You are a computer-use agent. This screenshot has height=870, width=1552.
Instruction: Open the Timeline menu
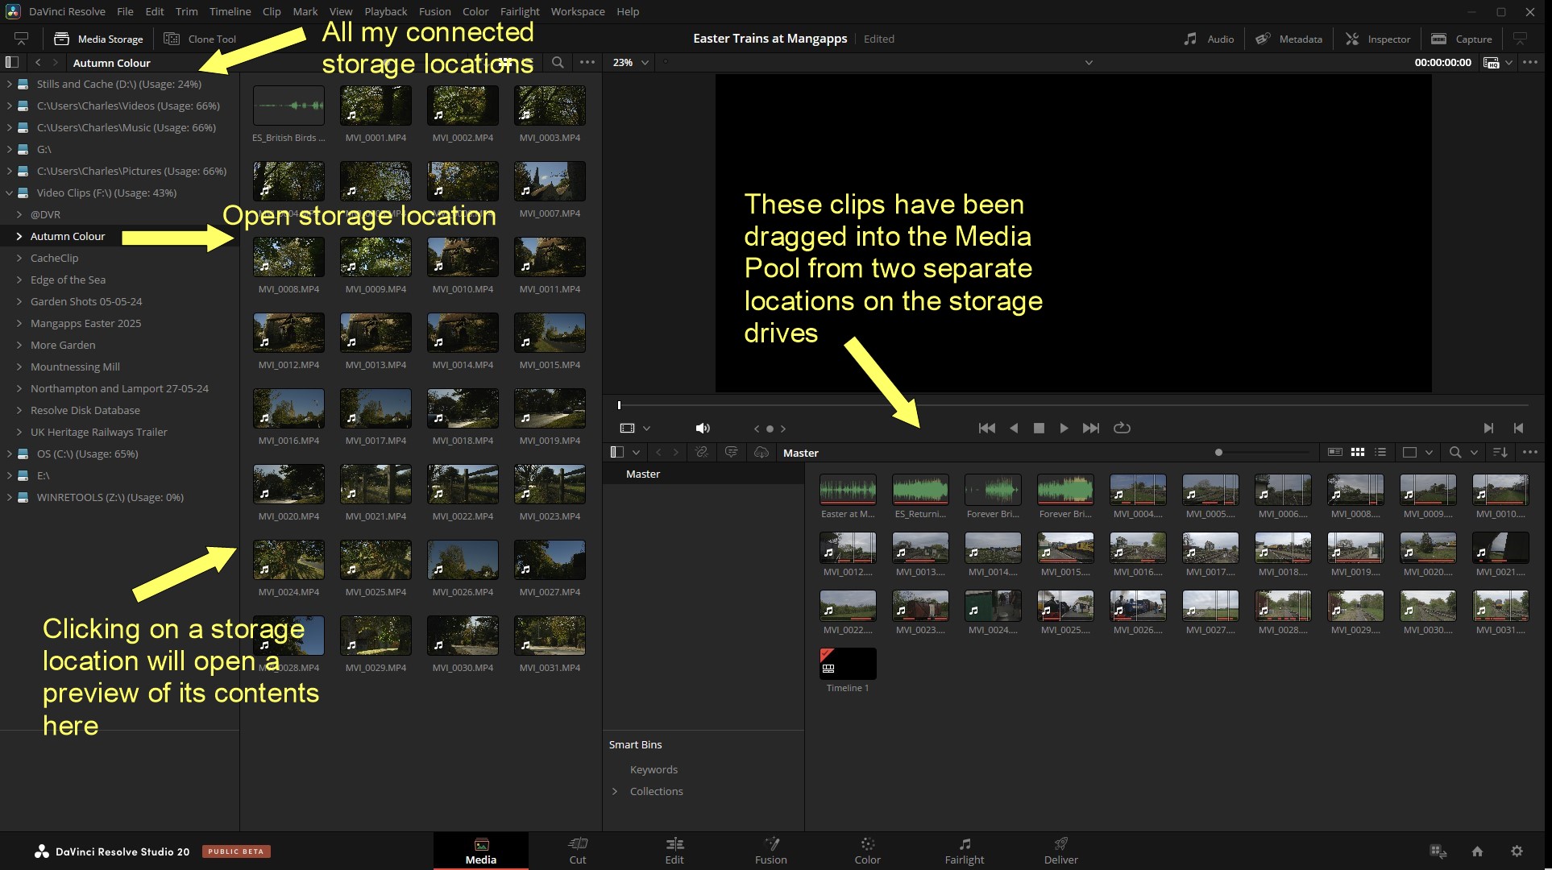tap(230, 11)
